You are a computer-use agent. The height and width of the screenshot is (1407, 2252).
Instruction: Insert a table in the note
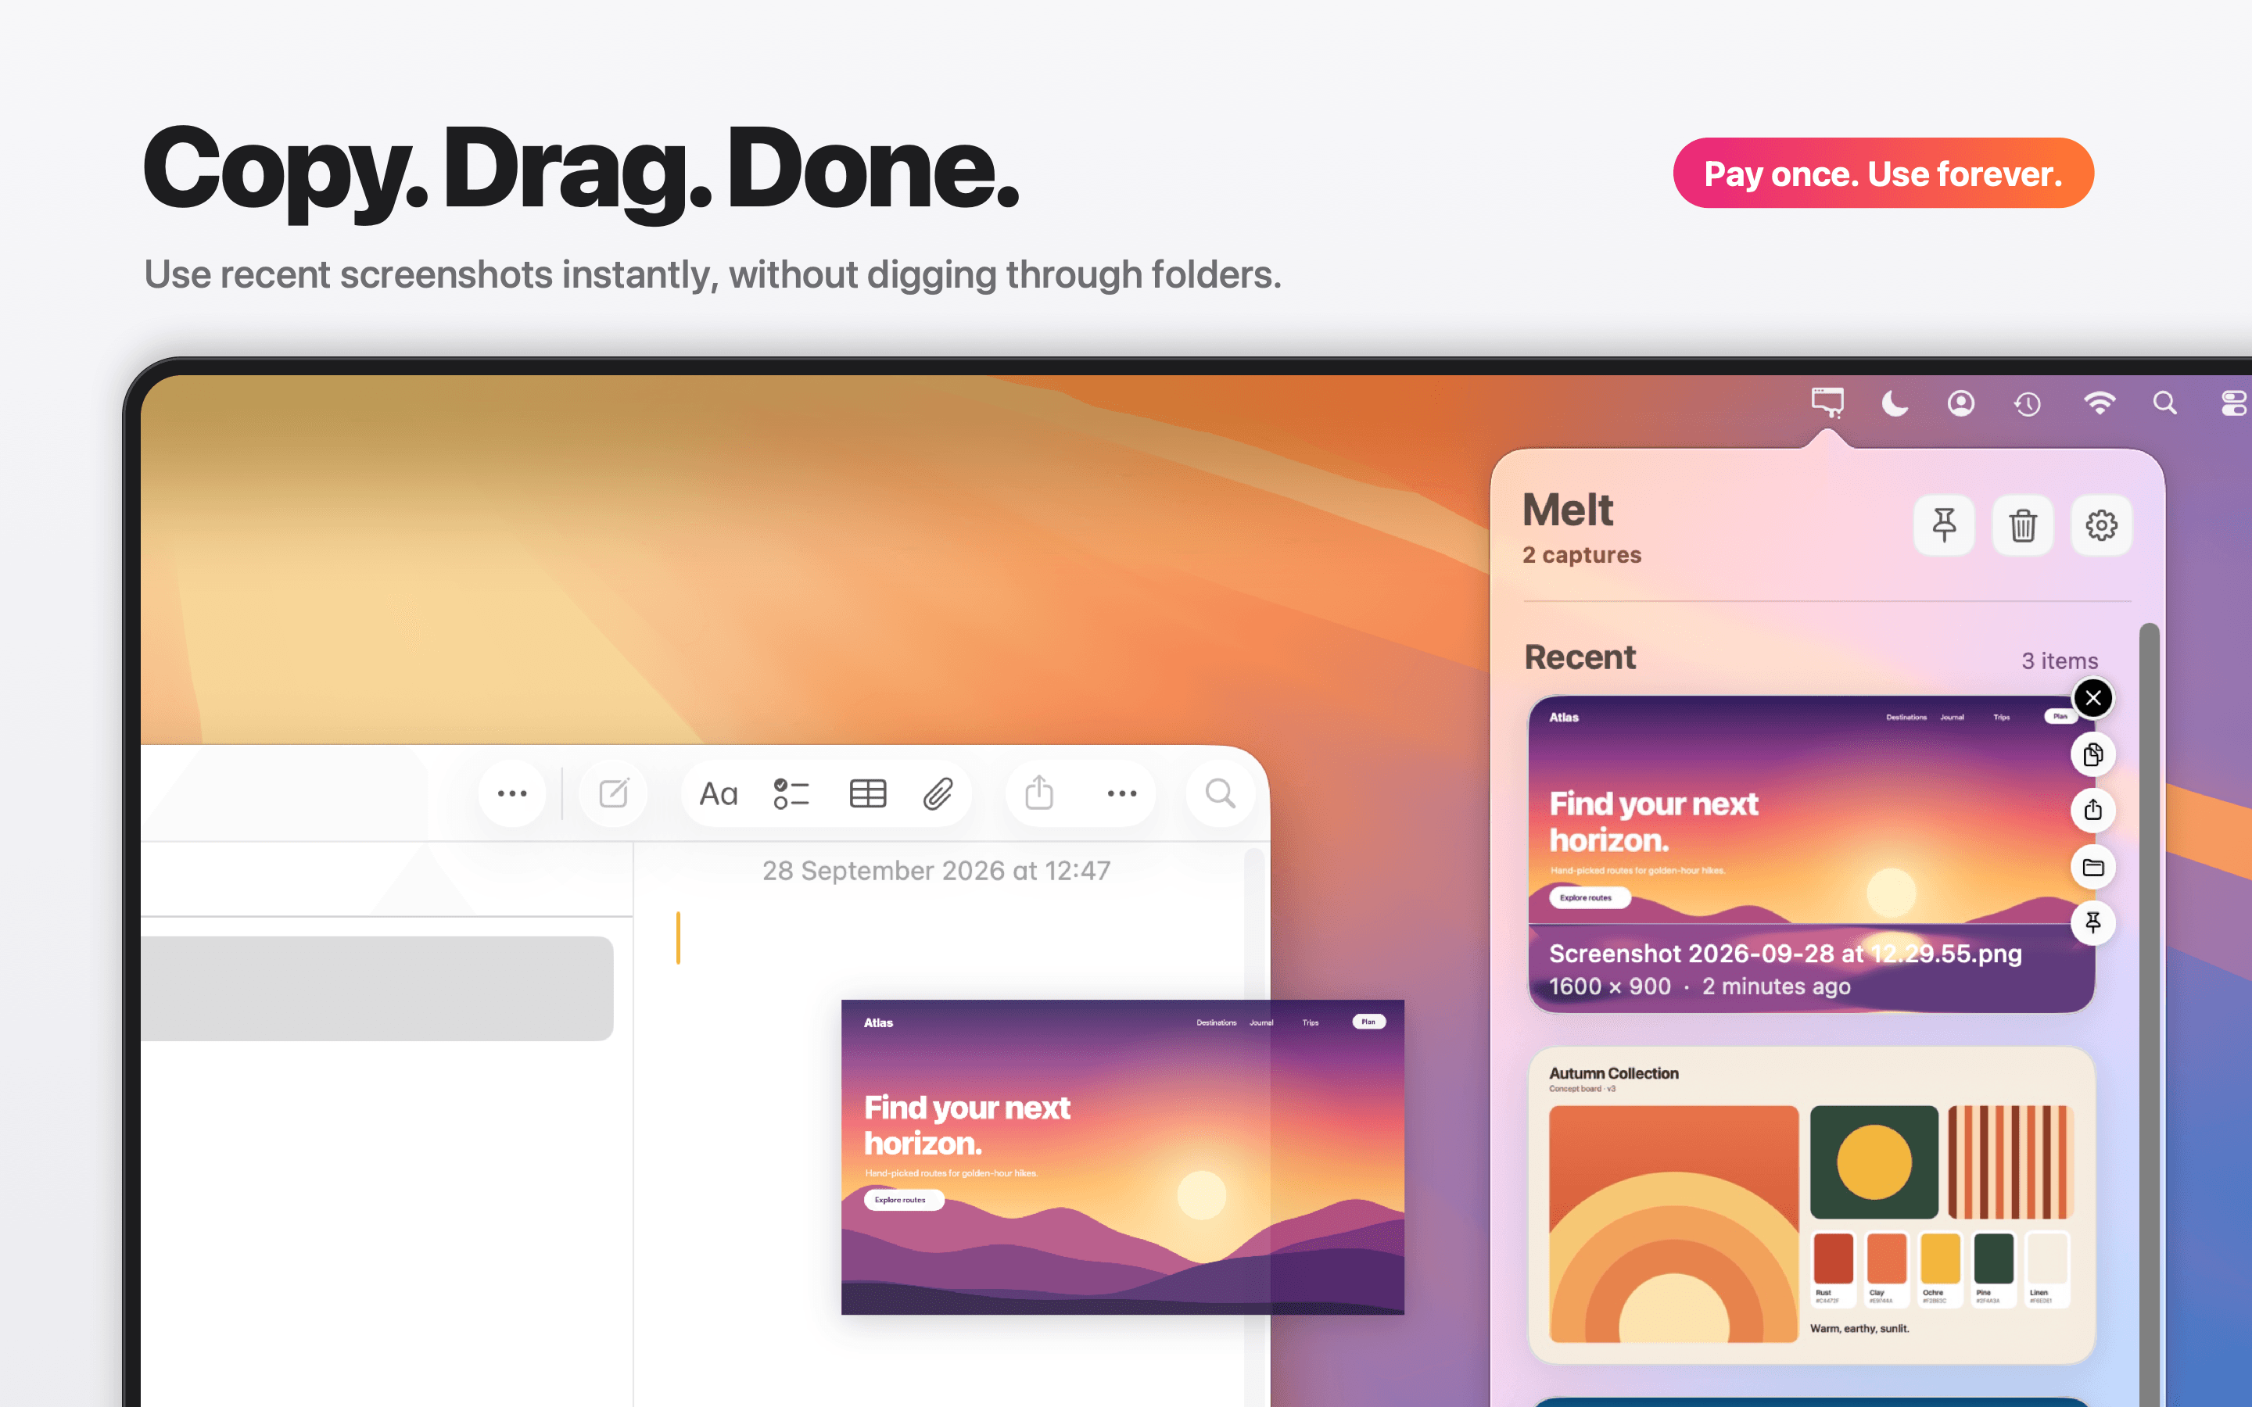point(867,793)
